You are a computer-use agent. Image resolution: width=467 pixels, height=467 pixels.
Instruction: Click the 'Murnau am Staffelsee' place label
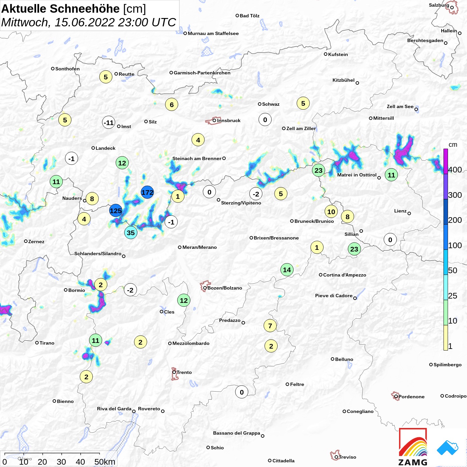tap(213, 33)
